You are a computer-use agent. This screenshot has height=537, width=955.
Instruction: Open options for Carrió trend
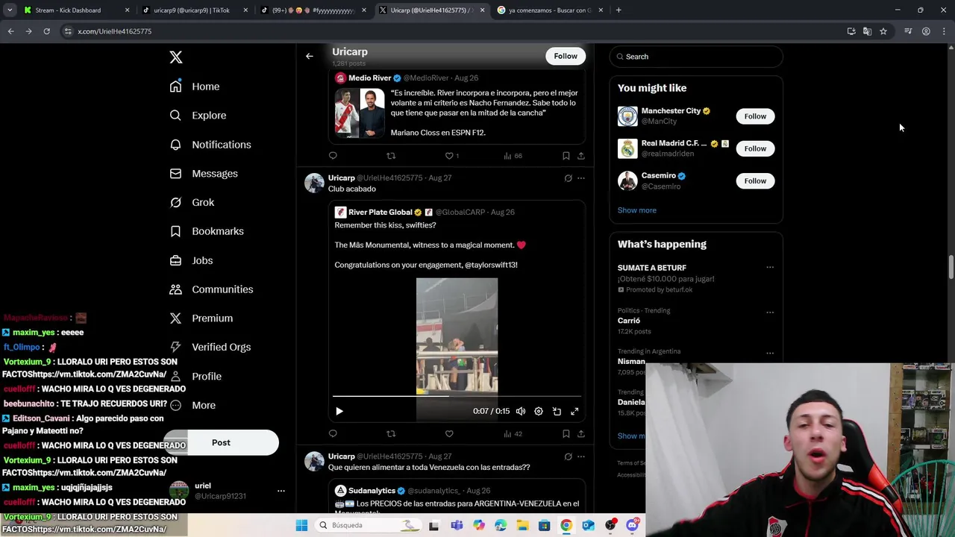(x=770, y=313)
